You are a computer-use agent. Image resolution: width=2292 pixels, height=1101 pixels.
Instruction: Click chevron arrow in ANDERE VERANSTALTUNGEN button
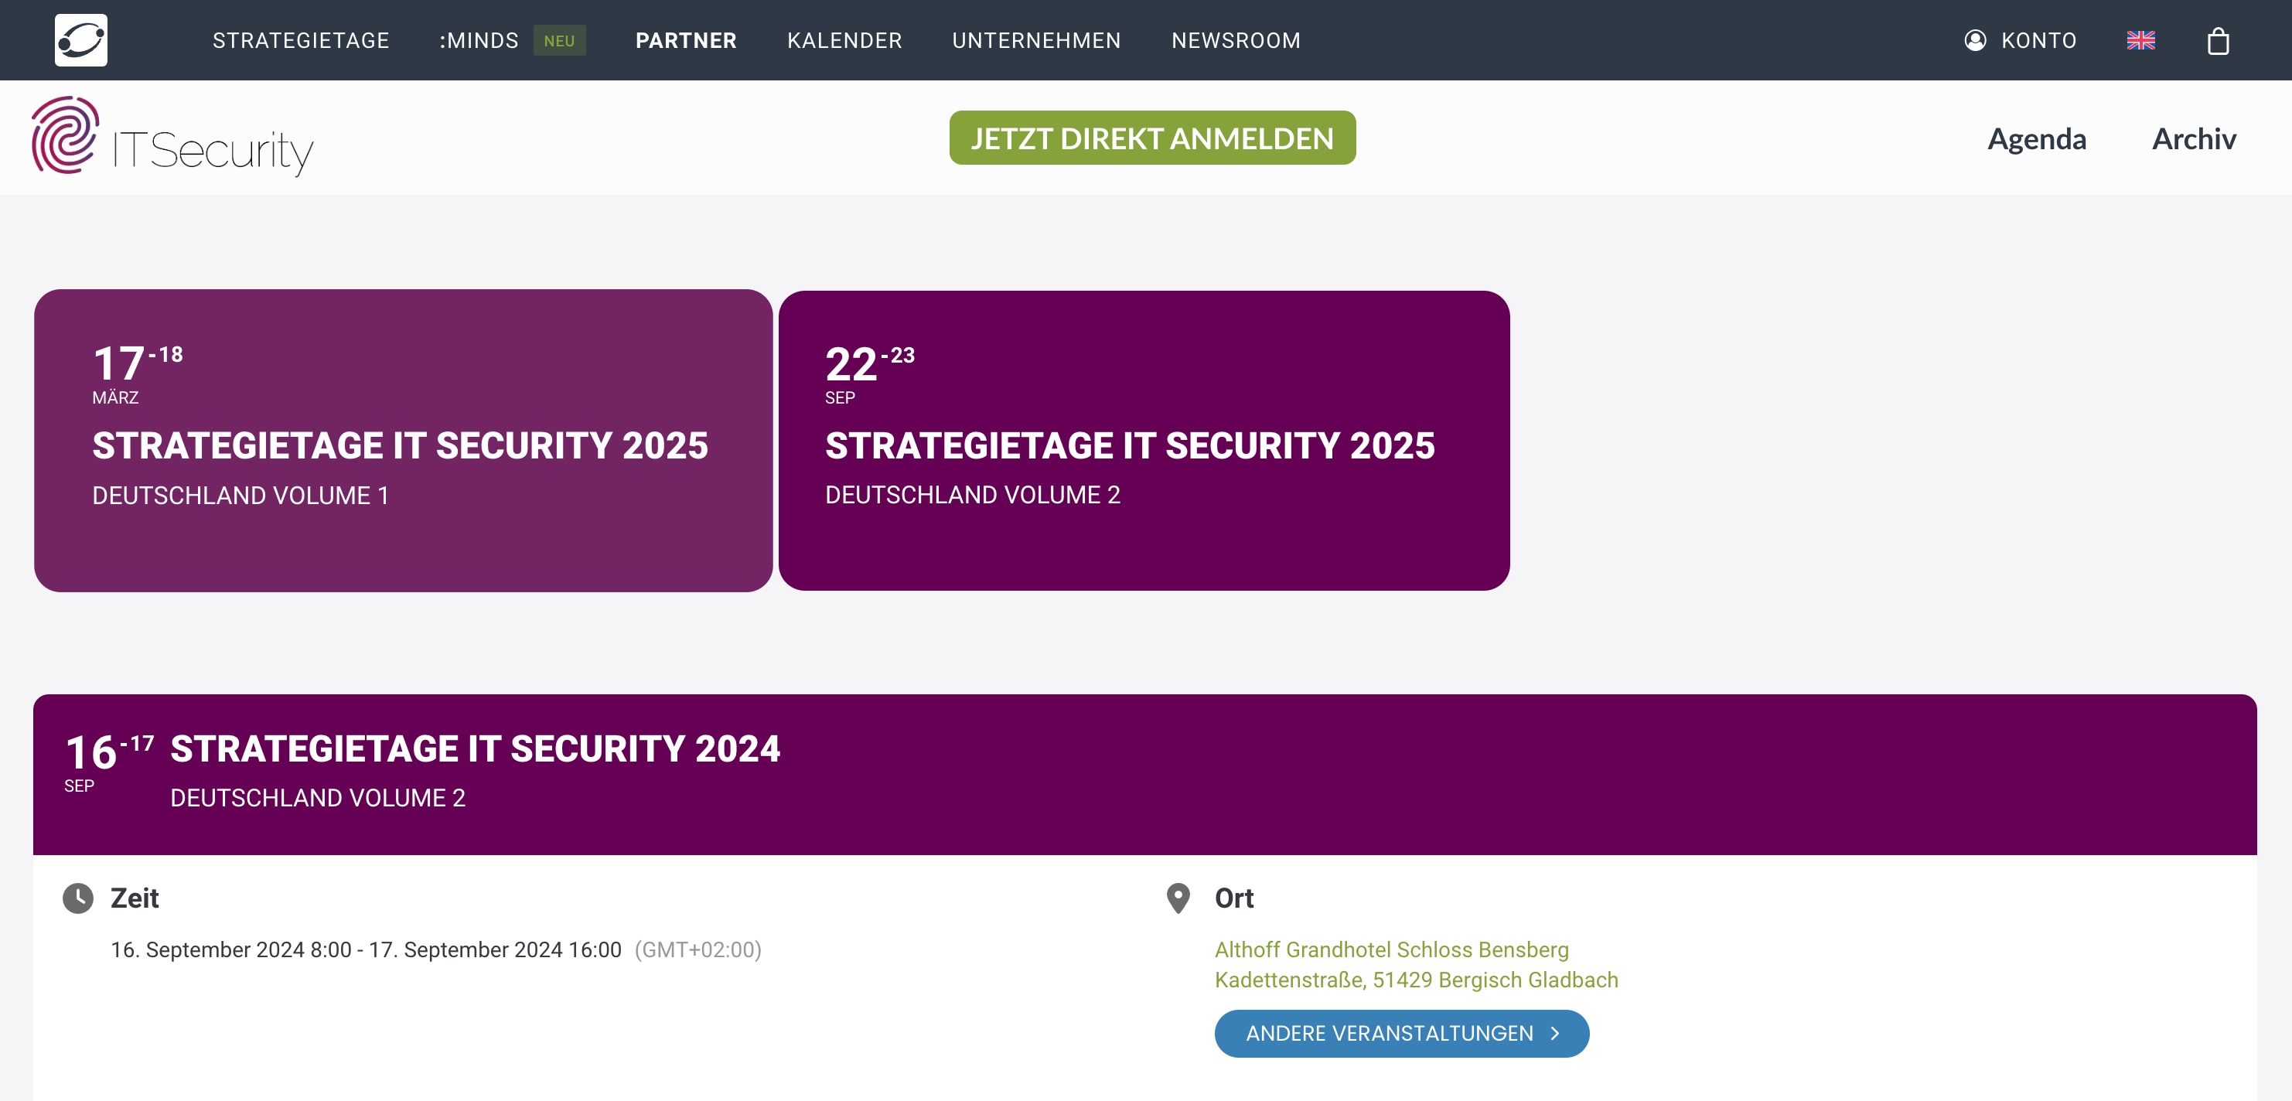coord(1554,1034)
